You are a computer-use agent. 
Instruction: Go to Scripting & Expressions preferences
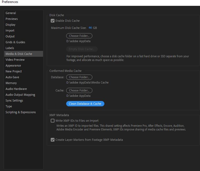(21, 112)
